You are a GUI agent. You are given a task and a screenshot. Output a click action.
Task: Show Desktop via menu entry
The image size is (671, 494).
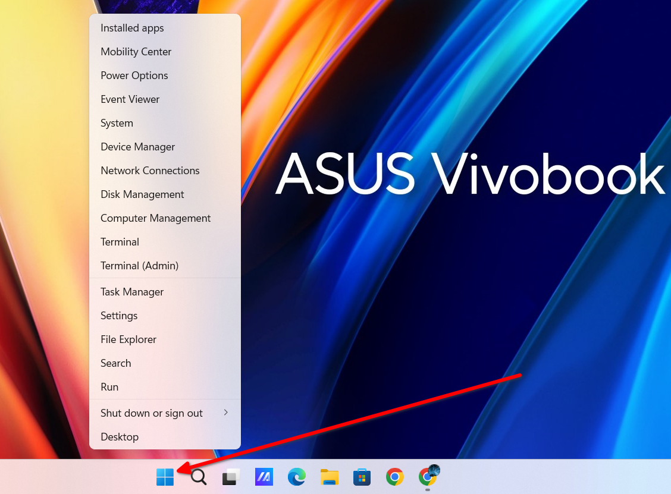click(x=165, y=437)
